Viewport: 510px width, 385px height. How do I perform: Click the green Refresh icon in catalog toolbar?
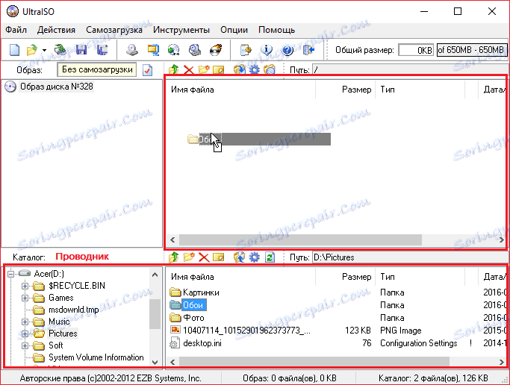270,257
